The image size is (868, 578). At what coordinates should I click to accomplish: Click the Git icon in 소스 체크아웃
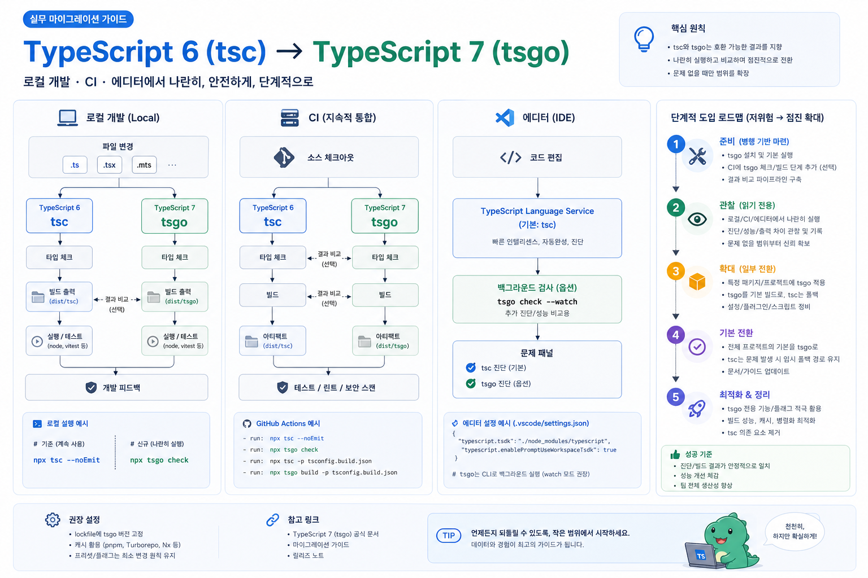click(x=284, y=157)
